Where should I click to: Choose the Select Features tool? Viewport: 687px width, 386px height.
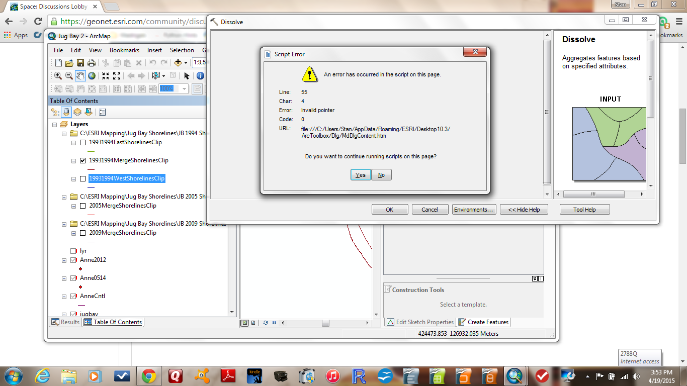(x=156, y=76)
